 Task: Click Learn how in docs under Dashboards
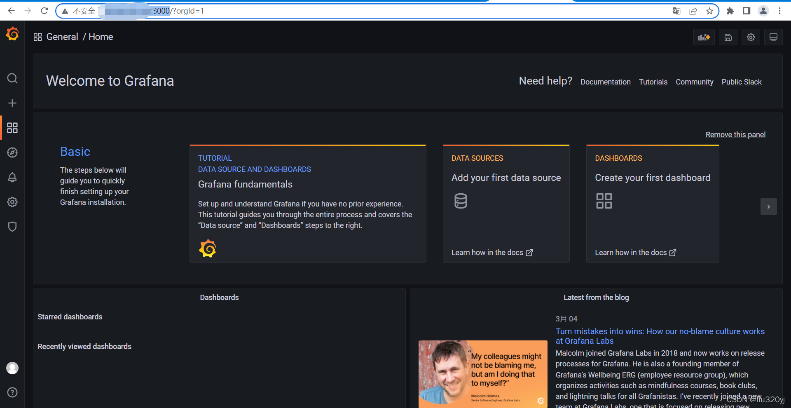635,253
